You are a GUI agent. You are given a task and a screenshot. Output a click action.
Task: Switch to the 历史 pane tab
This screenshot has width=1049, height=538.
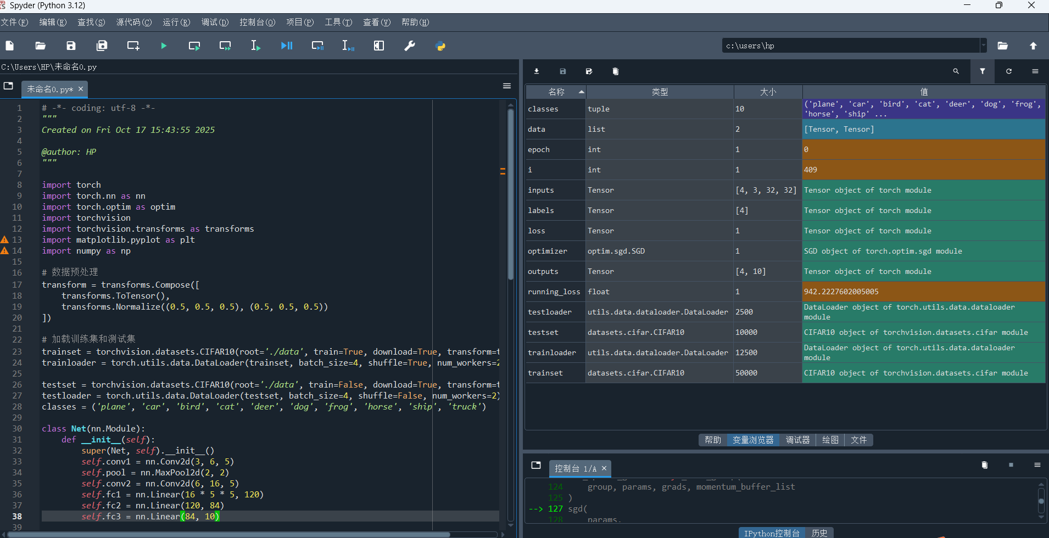coord(819,533)
